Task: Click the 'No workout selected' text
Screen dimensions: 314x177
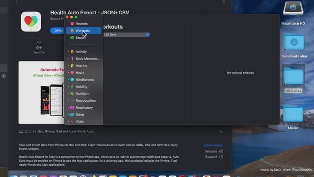Action: 240,73
